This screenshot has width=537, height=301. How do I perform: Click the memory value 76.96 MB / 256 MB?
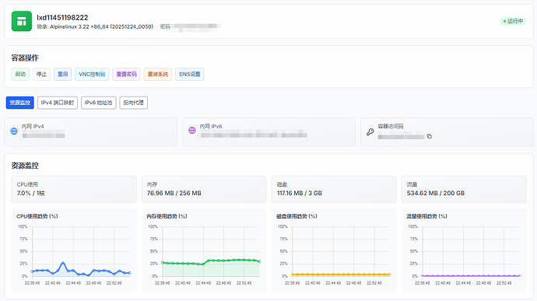[x=174, y=193]
